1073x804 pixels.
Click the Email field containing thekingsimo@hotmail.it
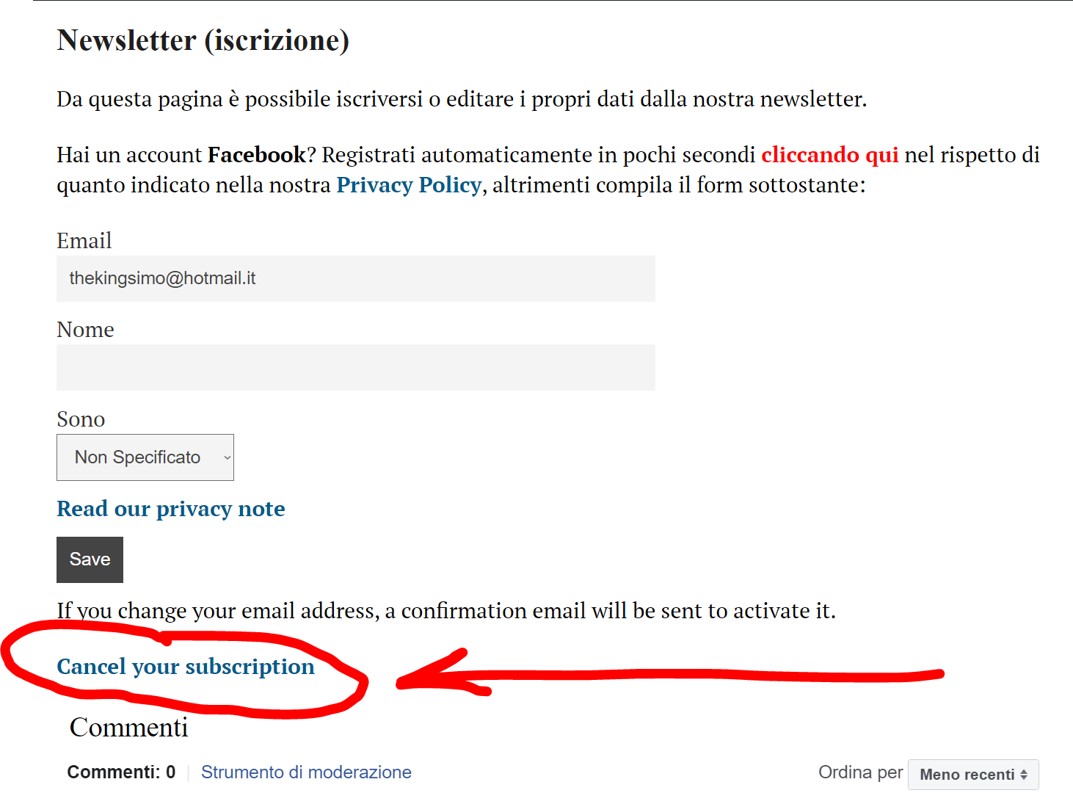(355, 278)
